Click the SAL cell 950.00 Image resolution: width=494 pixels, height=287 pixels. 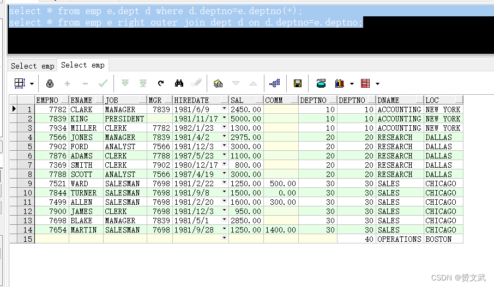246,211
